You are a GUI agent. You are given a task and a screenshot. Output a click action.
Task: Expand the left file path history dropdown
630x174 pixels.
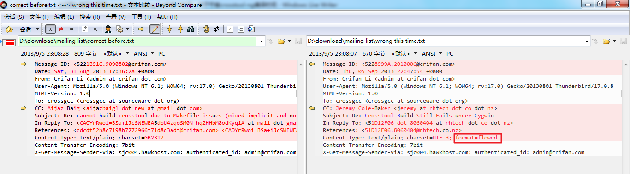[x=262, y=41]
